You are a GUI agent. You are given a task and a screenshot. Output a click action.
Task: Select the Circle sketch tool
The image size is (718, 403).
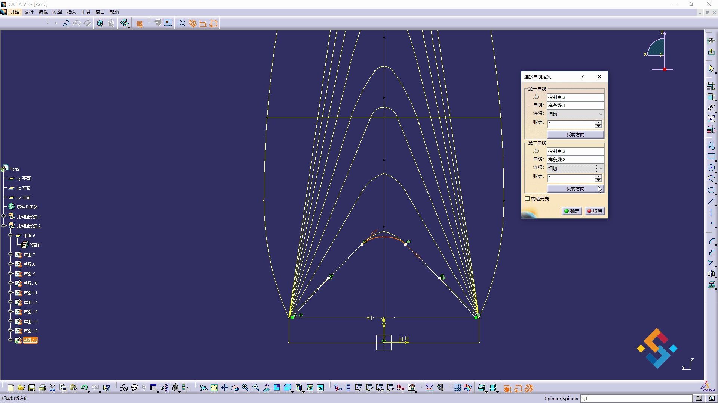pyautogui.click(x=711, y=168)
